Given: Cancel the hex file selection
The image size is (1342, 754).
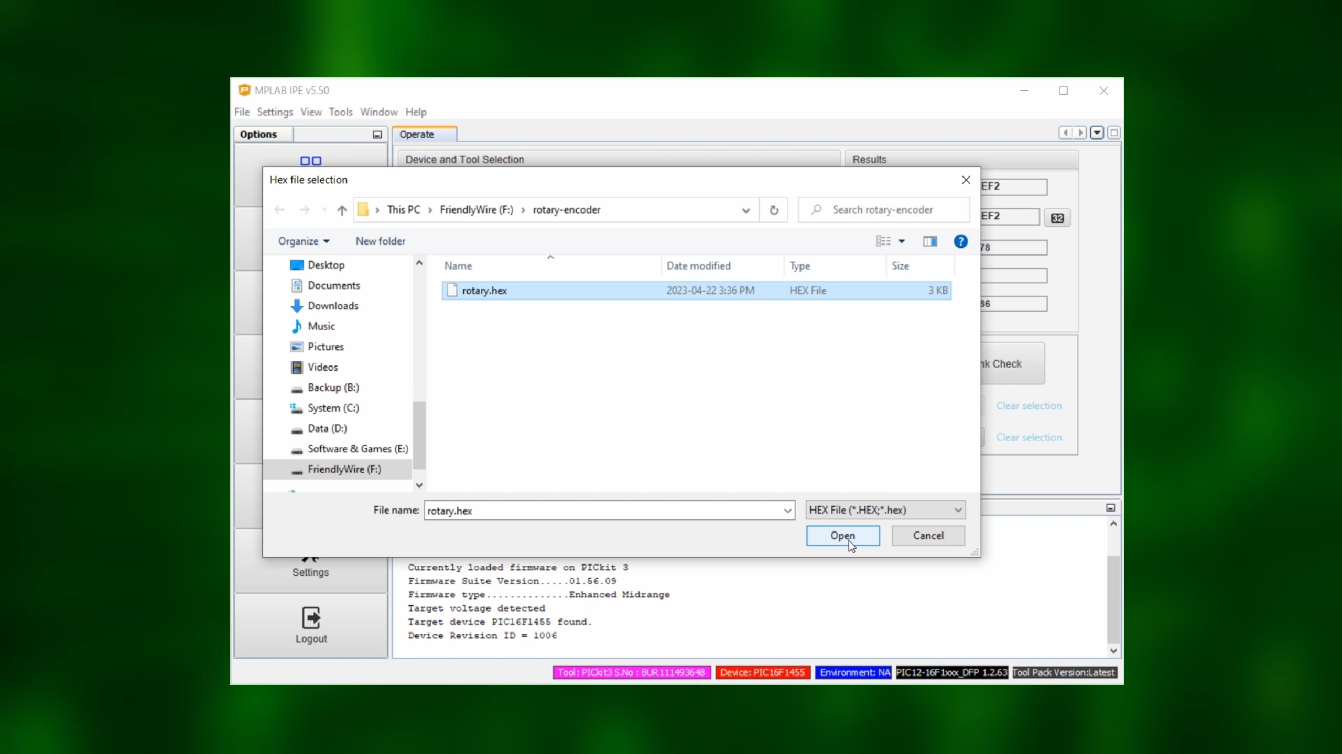Looking at the screenshot, I should point(928,536).
